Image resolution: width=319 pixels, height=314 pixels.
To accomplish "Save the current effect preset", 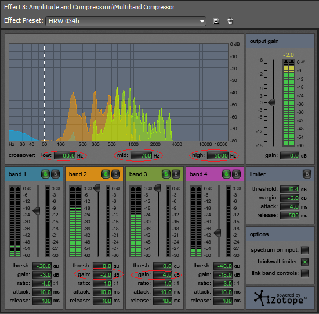I will tap(216, 21).
